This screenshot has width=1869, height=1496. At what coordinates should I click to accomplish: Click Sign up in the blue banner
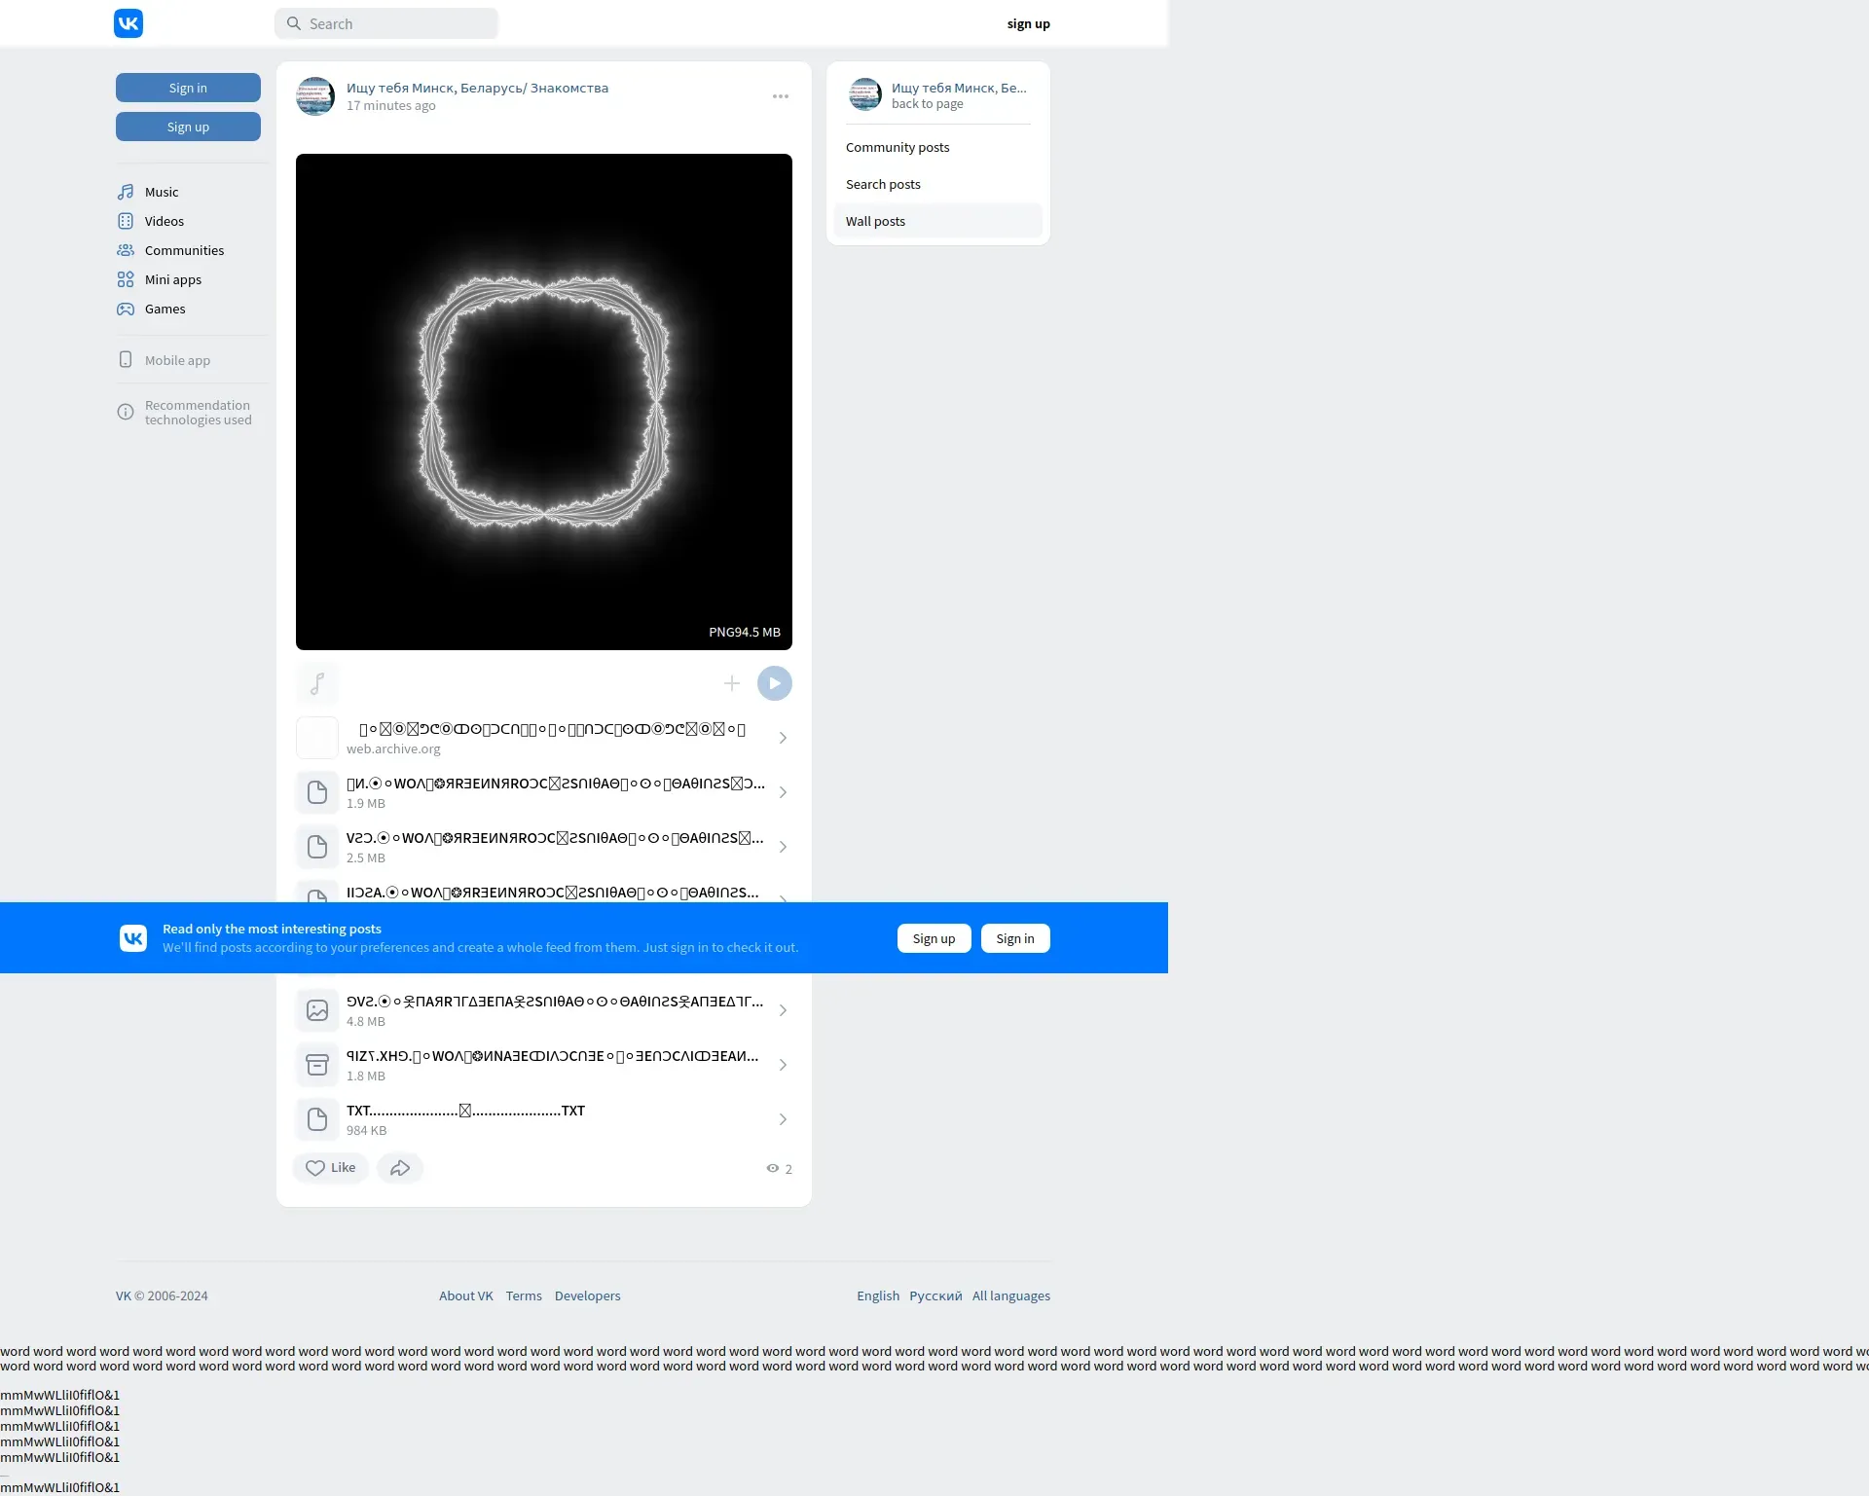(x=934, y=939)
